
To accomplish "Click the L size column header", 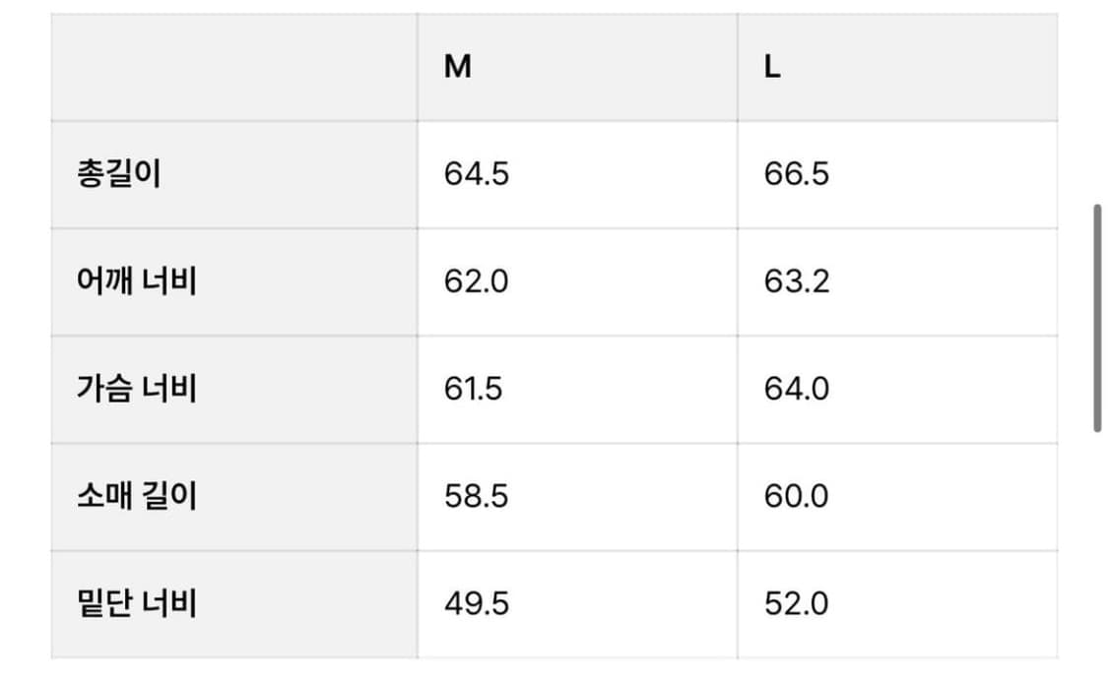I will (x=773, y=68).
